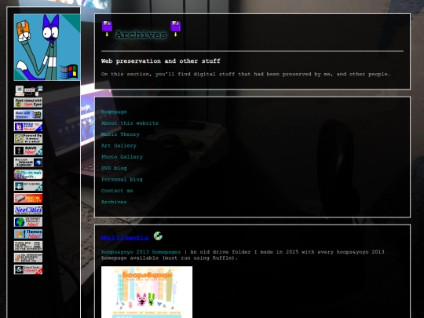Click the NeoCities badge

[x=28, y=210]
